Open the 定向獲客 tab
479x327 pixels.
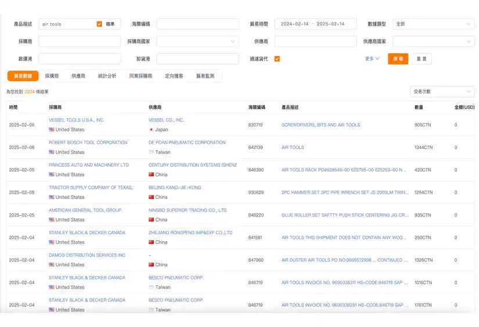[x=174, y=76]
